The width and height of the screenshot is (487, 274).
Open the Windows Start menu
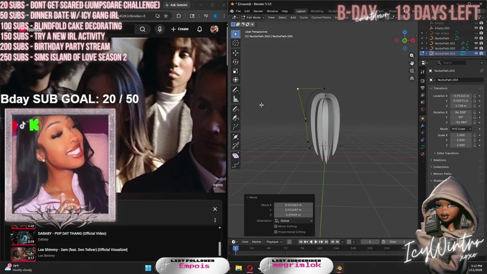coord(148,268)
